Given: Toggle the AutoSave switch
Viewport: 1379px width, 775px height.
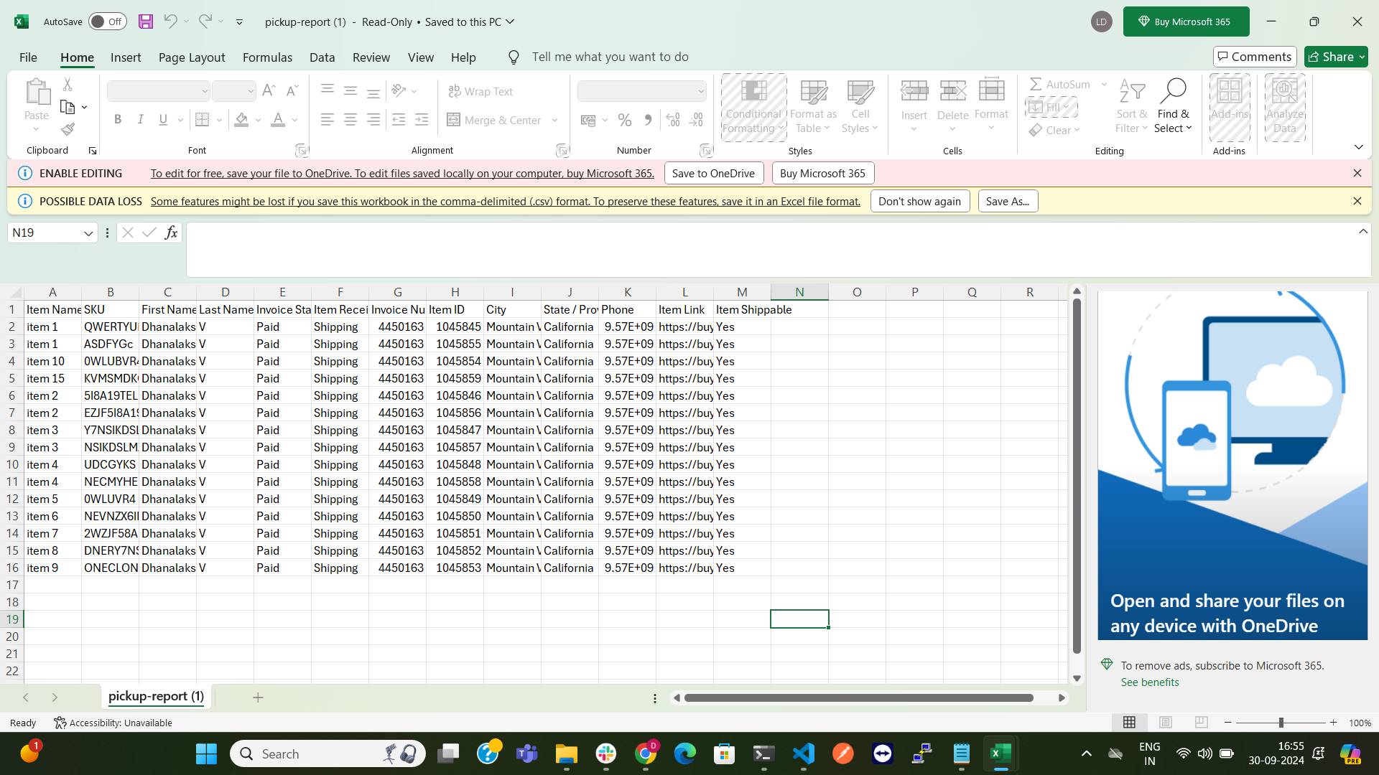Looking at the screenshot, I should (x=108, y=22).
